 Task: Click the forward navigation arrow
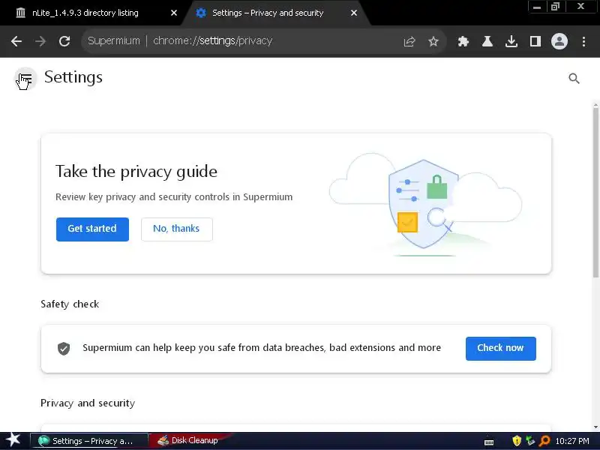click(x=40, y=41)
